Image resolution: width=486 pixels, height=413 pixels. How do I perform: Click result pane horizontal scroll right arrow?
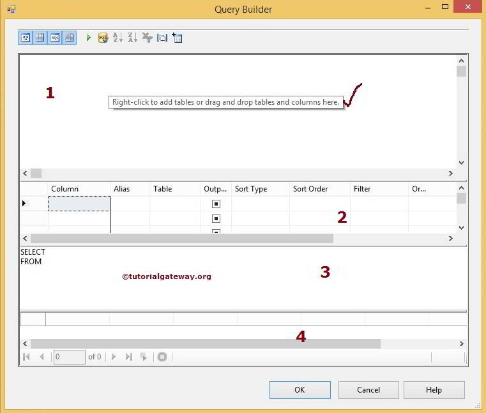tap(461, 343)
